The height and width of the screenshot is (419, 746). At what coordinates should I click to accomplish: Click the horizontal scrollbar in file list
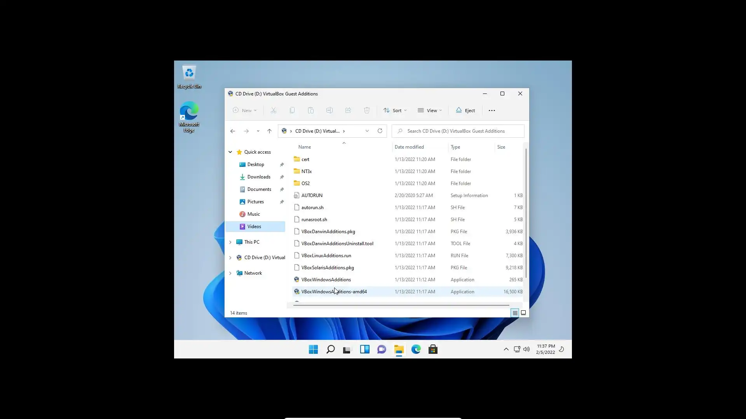click(x=400, y=305)
